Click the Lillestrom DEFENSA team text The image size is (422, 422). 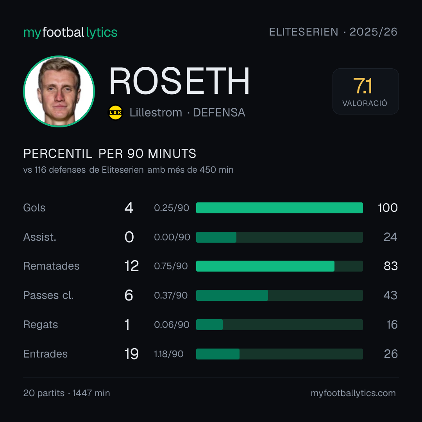[x=187, y=113]
